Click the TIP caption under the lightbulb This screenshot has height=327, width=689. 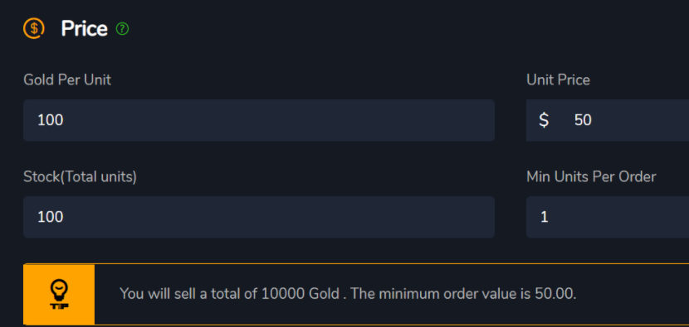click(59, 306)
